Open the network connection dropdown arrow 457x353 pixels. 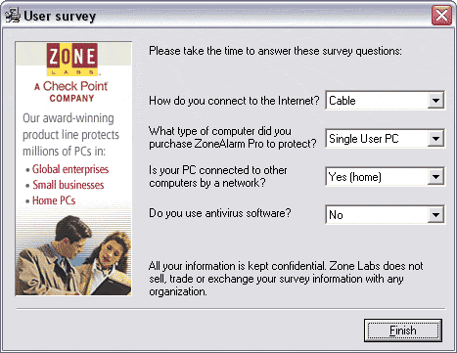435,177
